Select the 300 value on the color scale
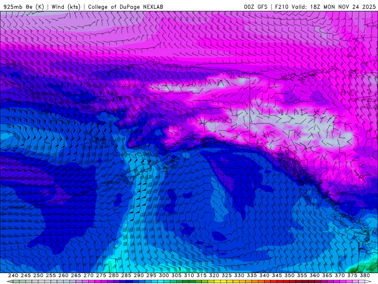The height and width of the screenshot is (284, 378). [163, 275]
